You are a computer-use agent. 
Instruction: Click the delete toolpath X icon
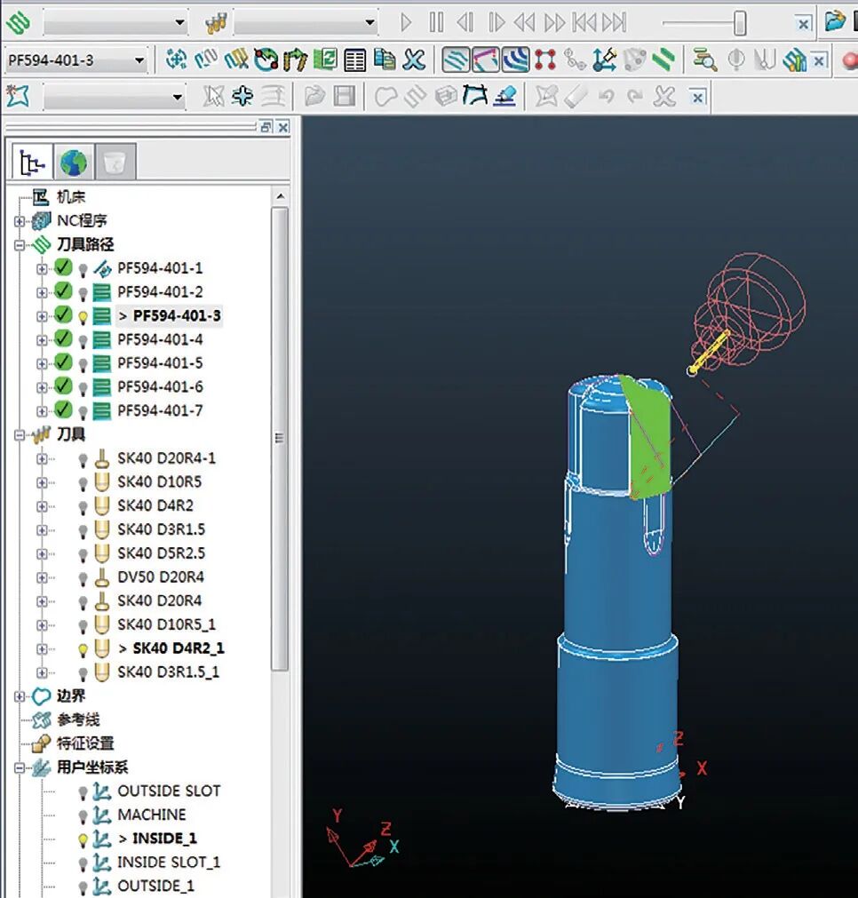(x=414, y=60)
